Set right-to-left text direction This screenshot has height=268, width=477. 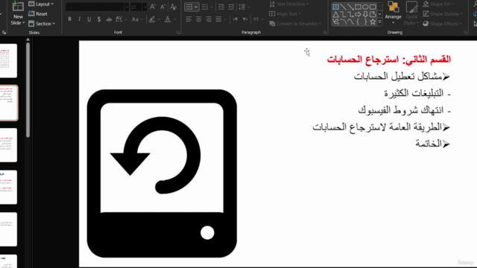[245, 19]
